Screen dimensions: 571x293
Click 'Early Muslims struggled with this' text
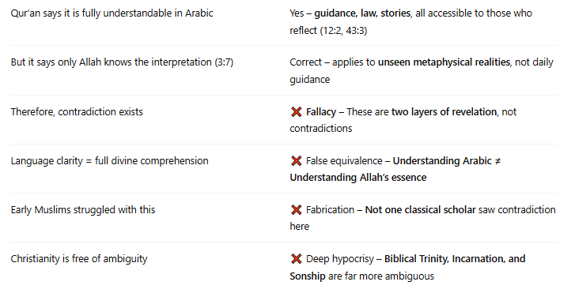click(83, 210)
